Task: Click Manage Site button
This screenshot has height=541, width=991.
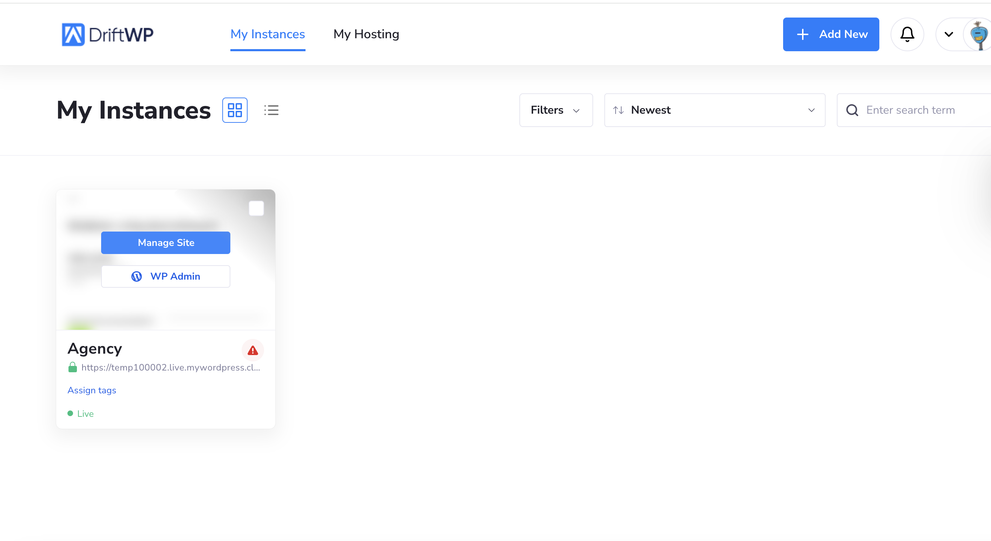Action: [166, 243]
